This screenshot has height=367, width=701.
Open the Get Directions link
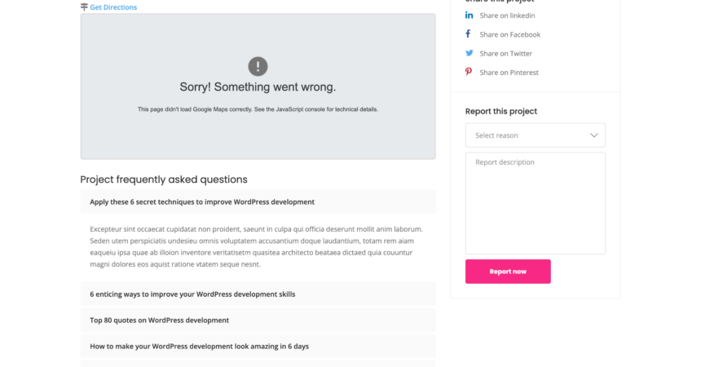[x=113, y=7]
